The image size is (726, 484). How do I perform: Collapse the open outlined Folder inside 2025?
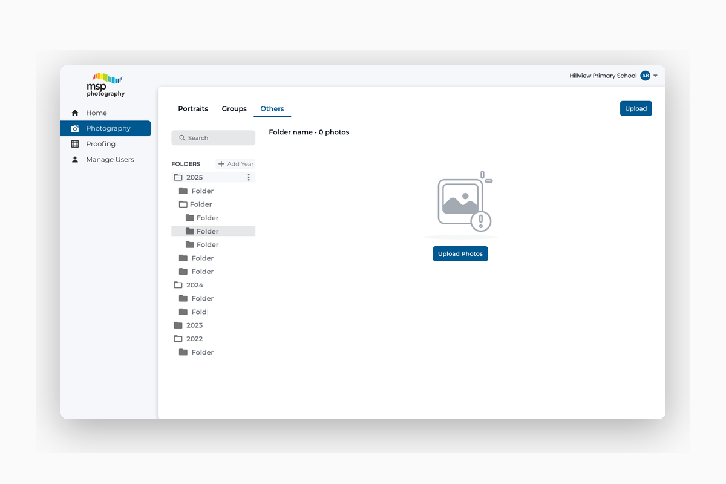pyautogui.click(x=183, y=204)
